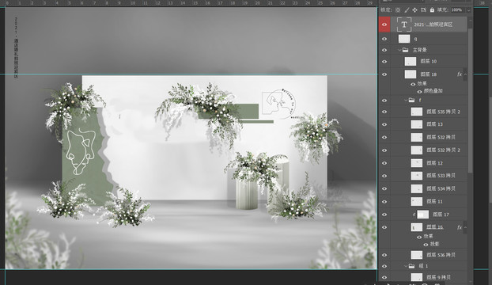The height and width of the screenshot is (285, 492).
Task: Hide 图层 18
Action: tap(384, 74)
